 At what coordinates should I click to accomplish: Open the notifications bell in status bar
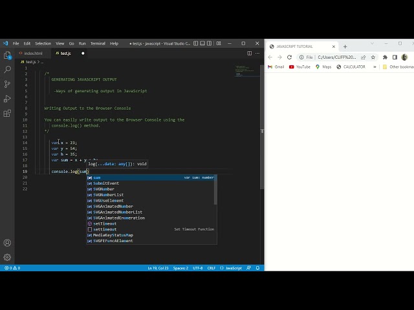point(257,268)
